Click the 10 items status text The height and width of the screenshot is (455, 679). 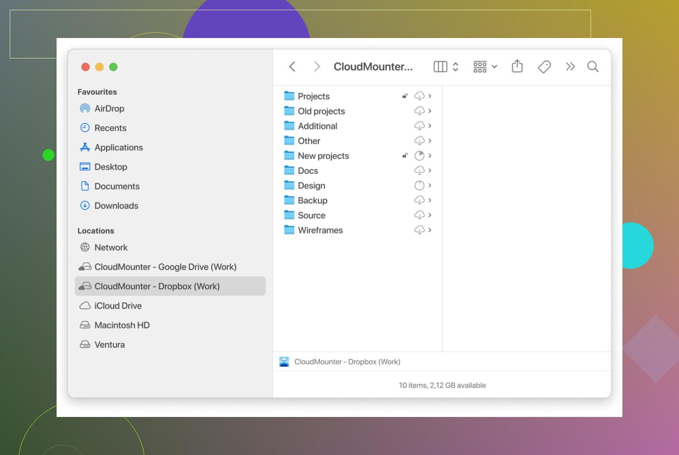pyautogui.click(x=442, y=385)
